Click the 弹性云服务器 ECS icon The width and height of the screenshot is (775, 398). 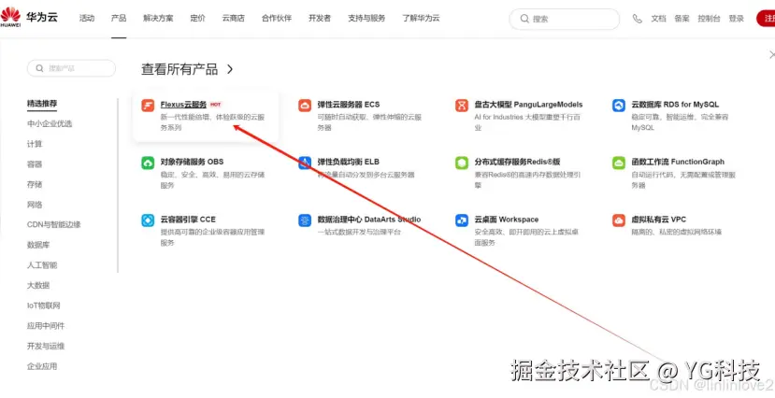point(305,106)
